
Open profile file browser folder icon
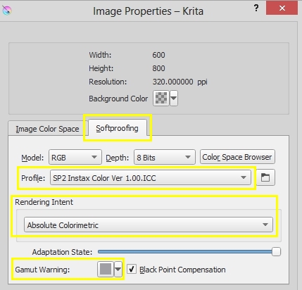265,177
